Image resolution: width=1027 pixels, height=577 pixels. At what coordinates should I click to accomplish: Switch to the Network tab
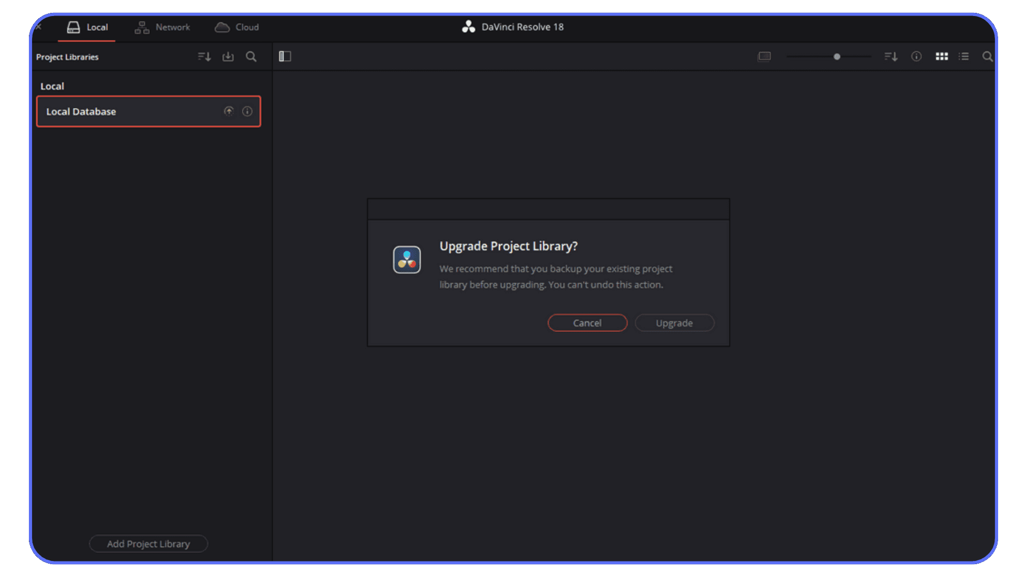tap(162, 27)
